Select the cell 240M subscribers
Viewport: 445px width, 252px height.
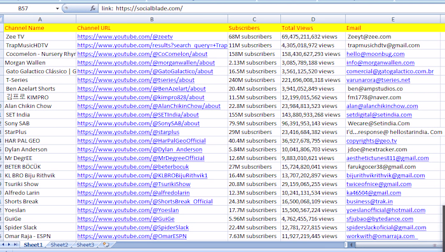click(254, 80)
